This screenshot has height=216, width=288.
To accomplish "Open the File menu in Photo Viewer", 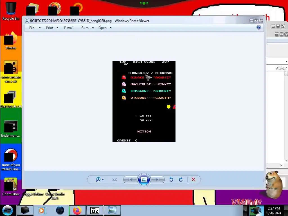I will coord(32,28).
